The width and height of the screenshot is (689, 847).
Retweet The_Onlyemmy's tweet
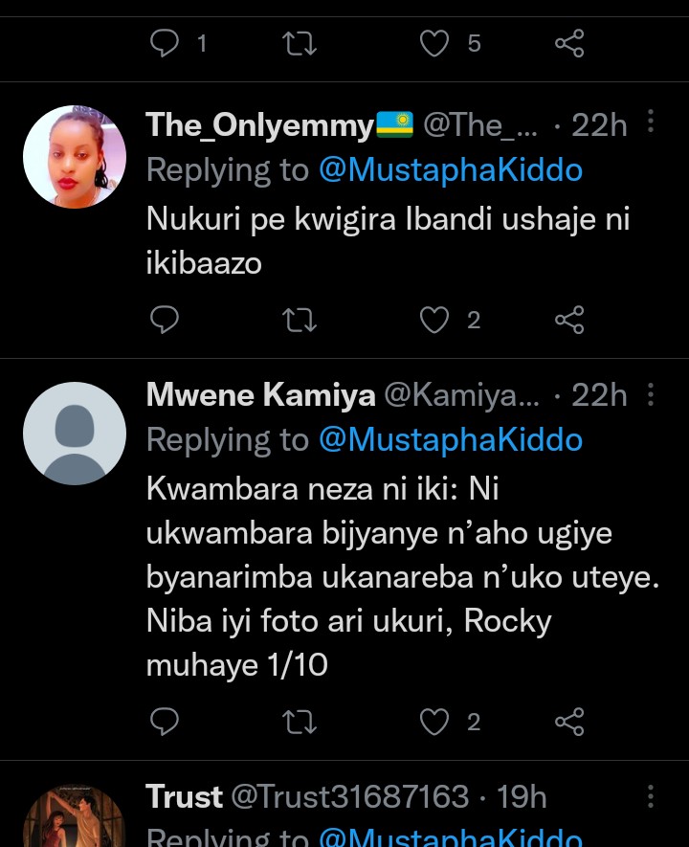[300, 320]
